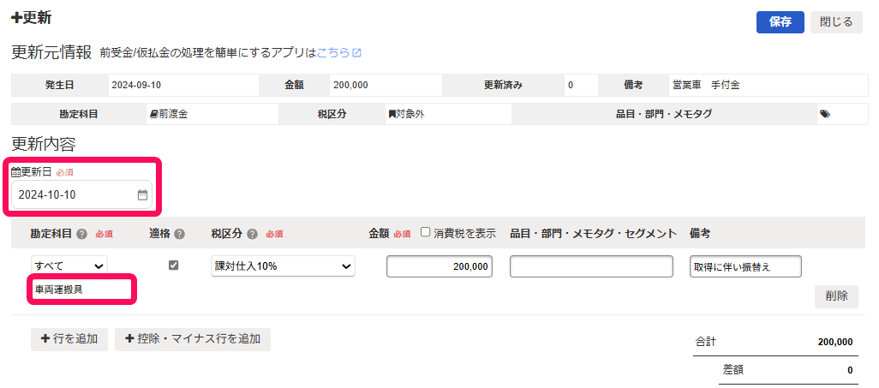The width and height of the screenshot is (879, 388).
Task: Click the plus icon in the 更新 title
Action: (x=17, y=18)
